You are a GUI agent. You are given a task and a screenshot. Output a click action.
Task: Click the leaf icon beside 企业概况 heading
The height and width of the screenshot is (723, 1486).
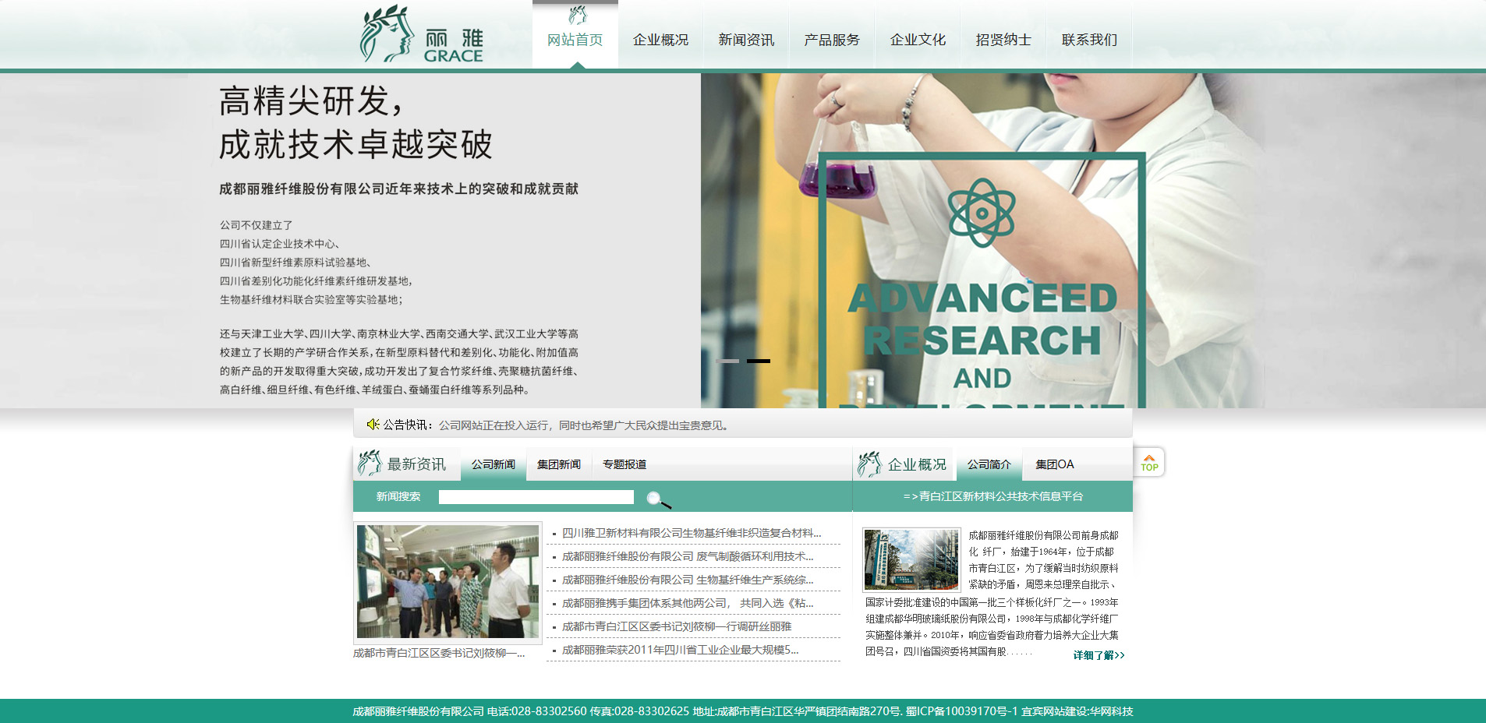click(869, 464)
